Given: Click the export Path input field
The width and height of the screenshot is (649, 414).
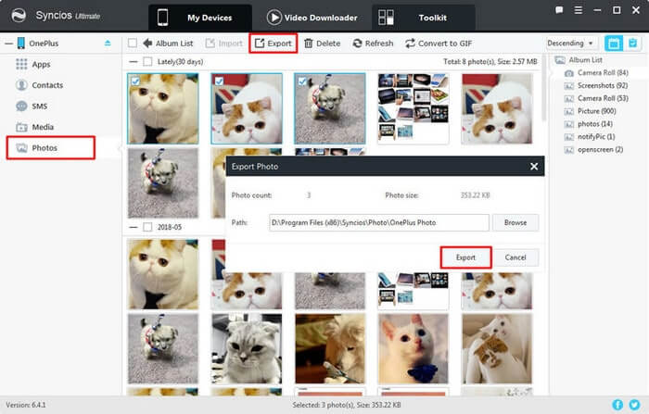Looking at the screenshot, I should pos(378,222).
